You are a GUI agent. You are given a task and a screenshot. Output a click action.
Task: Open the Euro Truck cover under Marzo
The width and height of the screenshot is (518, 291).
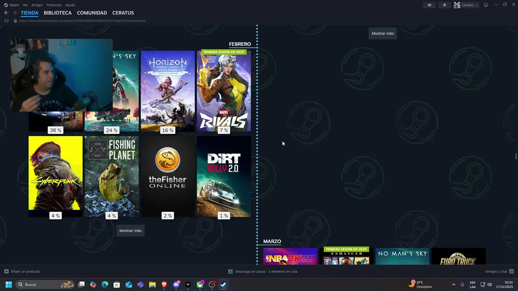(x=459, y=256)
